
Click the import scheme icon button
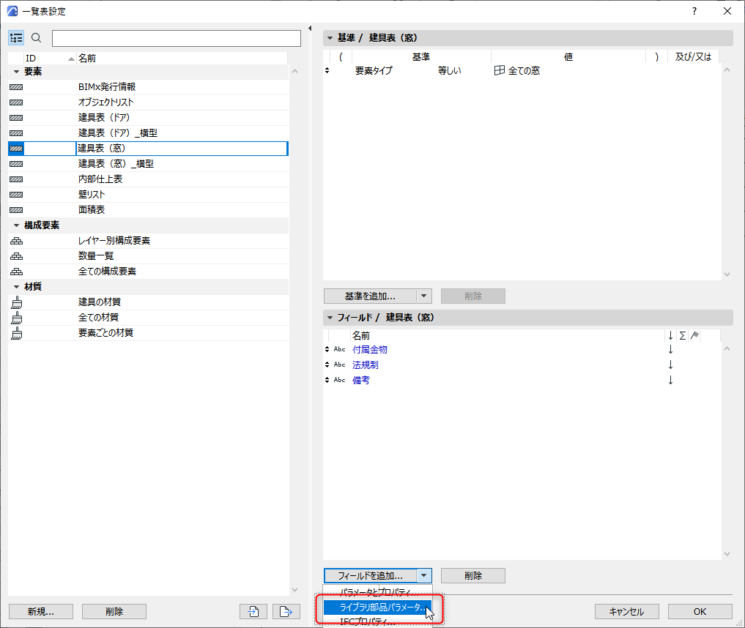[253, 611]
